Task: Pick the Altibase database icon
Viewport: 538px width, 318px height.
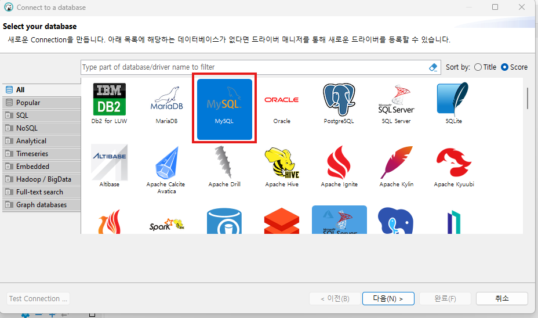Action: tap(110, 162)
